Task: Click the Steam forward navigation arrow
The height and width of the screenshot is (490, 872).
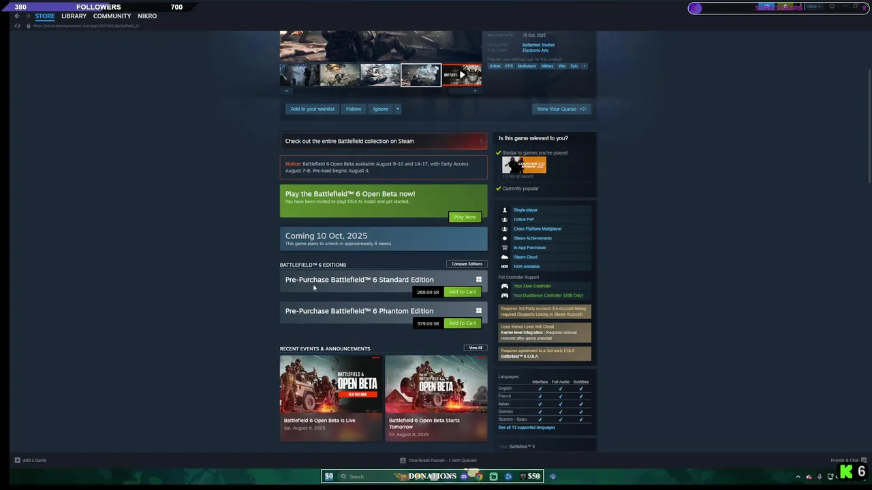Action: pos(27,16)
